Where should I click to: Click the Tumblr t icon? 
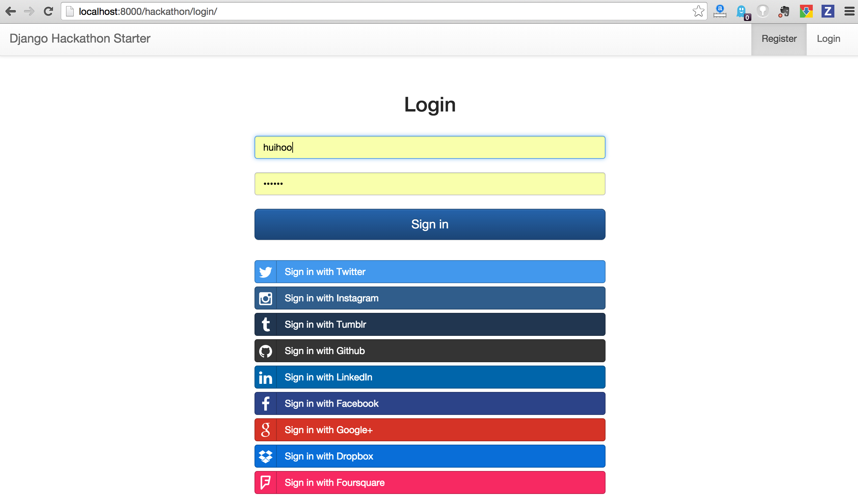[x=265, y=324]
